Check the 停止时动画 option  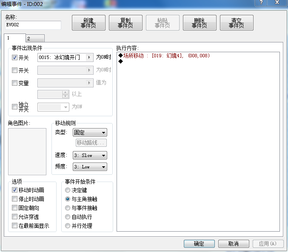pos(14,199)
